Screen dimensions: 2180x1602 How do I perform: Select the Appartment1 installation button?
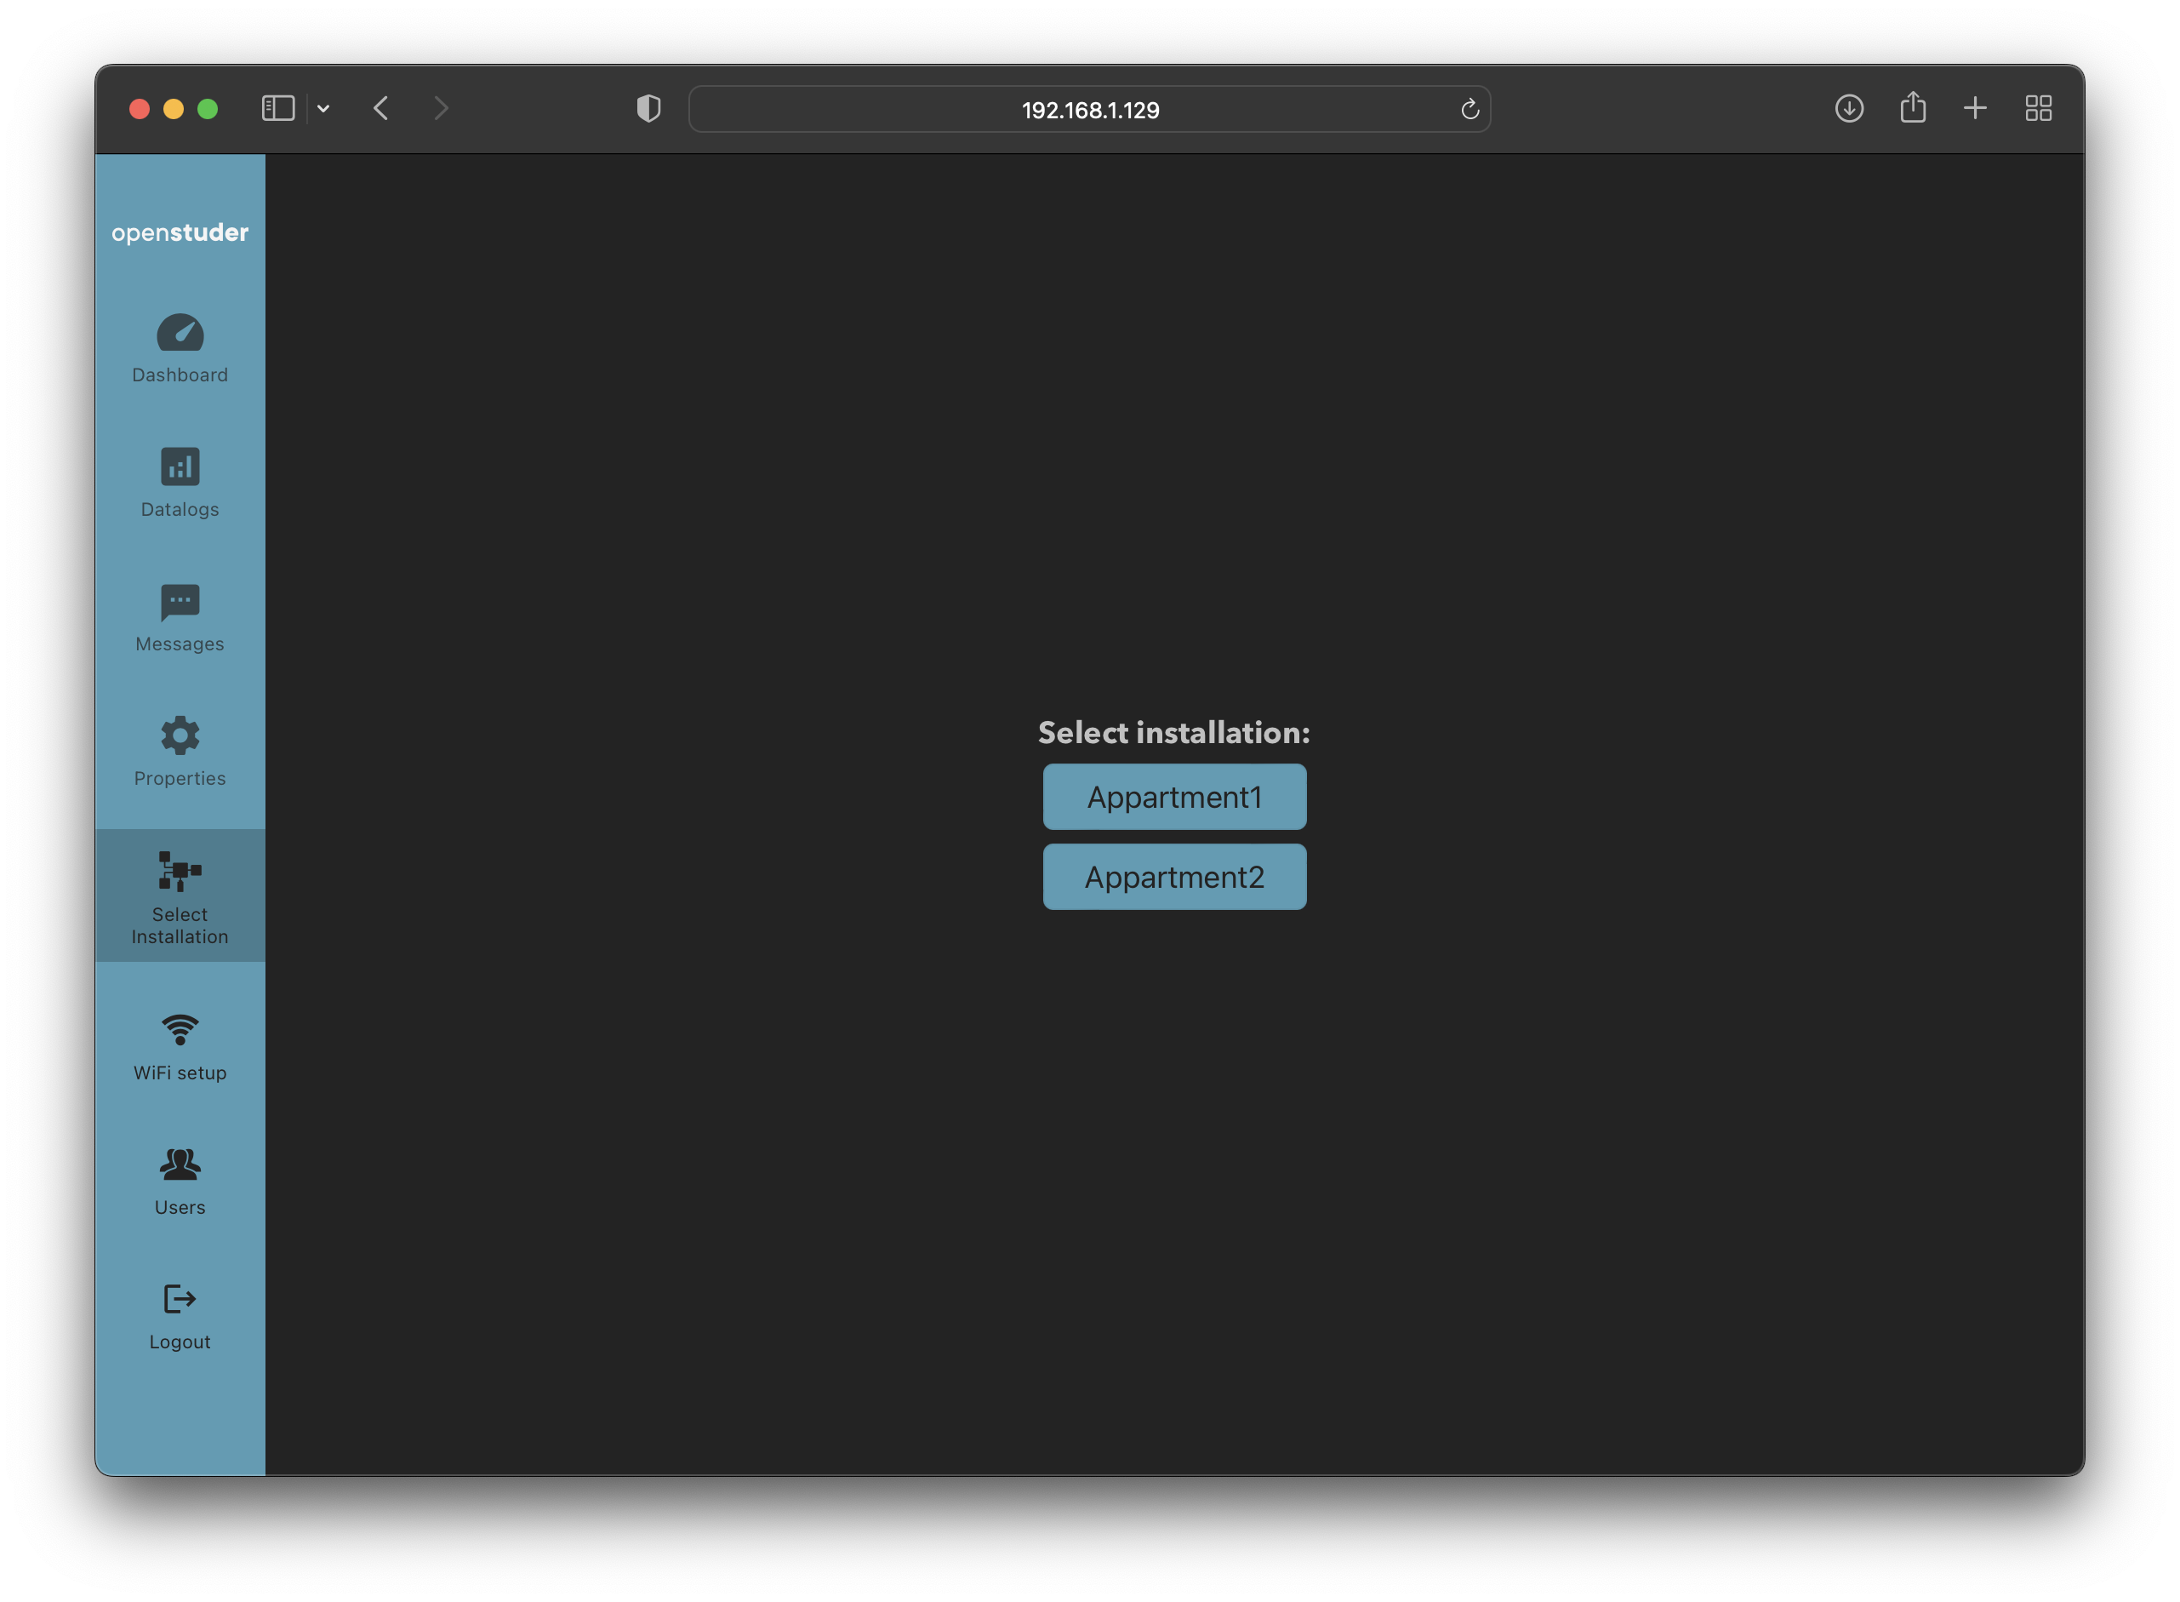(1174, 797)
